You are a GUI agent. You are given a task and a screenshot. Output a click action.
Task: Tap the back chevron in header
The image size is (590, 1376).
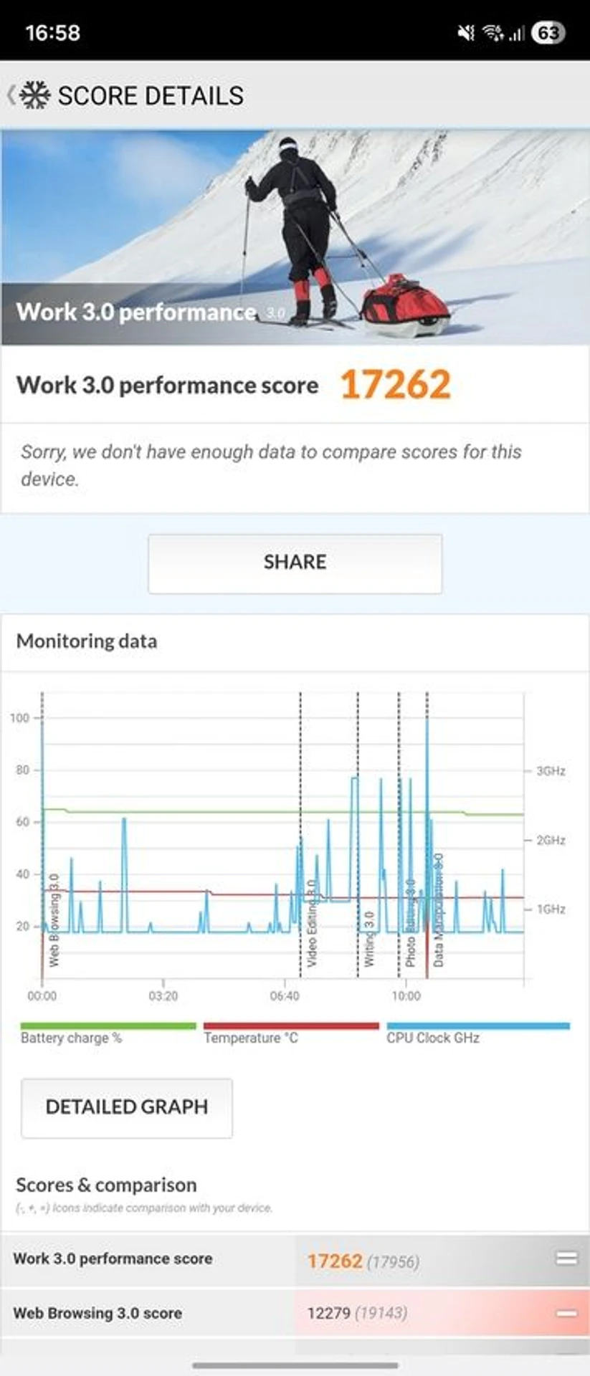pos(11,95)
